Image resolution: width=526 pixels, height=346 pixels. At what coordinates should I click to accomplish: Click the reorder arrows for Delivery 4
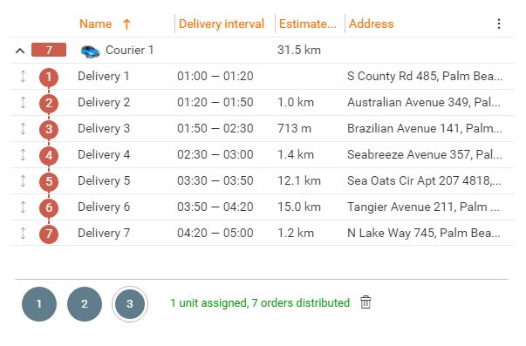point(23,154)
